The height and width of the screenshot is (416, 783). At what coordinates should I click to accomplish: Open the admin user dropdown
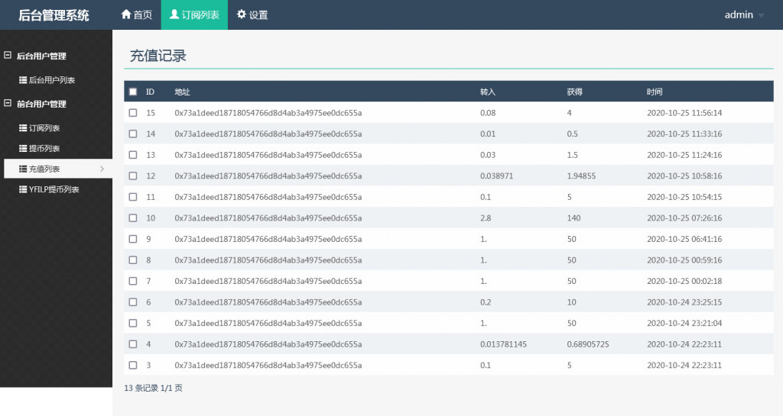click(x=744, y=15)
